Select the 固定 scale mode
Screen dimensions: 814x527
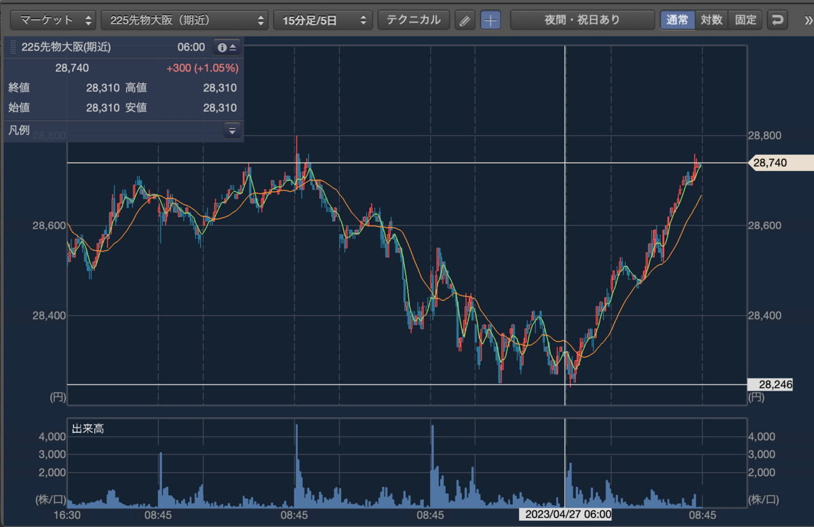click(745, 20)
